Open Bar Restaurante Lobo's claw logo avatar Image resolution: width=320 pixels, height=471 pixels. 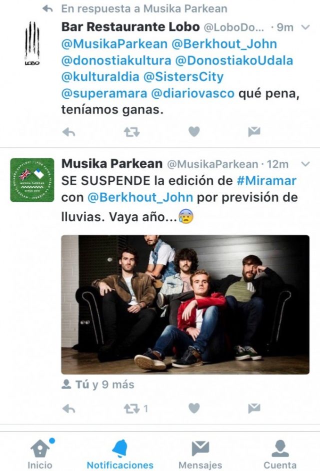click(x=32, y=43)
